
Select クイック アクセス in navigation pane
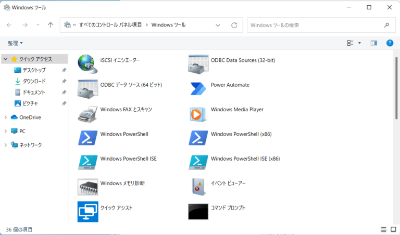coord(34,59)
